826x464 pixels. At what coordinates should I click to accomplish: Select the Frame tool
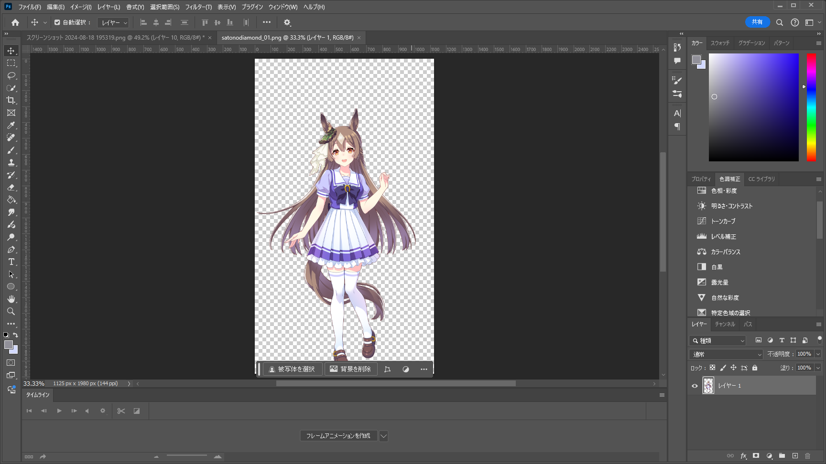pos(11,113)
